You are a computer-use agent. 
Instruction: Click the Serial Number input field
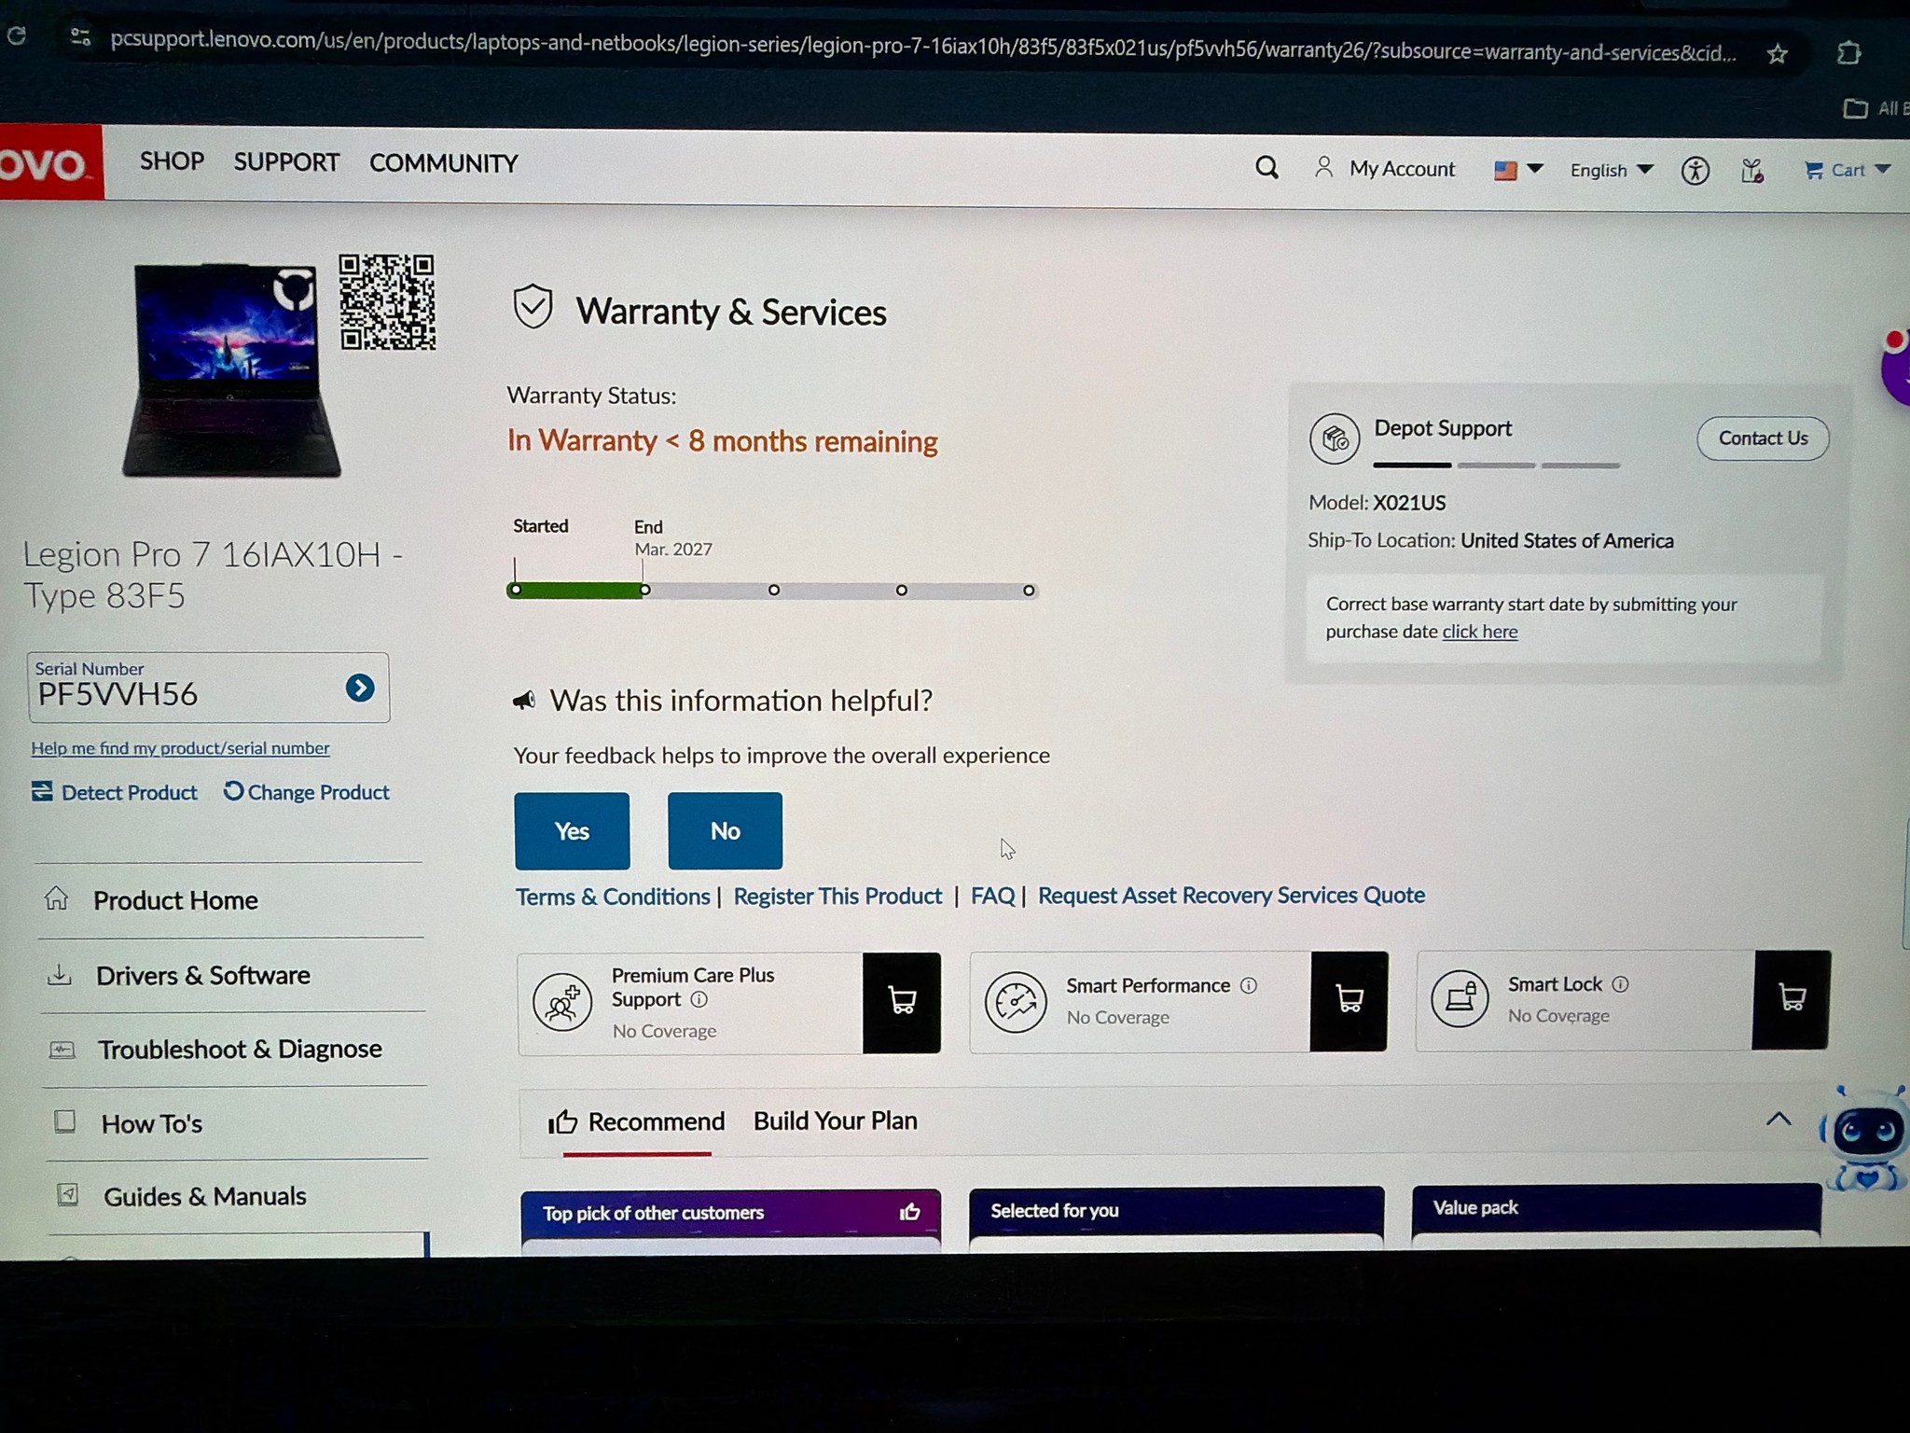208,688
